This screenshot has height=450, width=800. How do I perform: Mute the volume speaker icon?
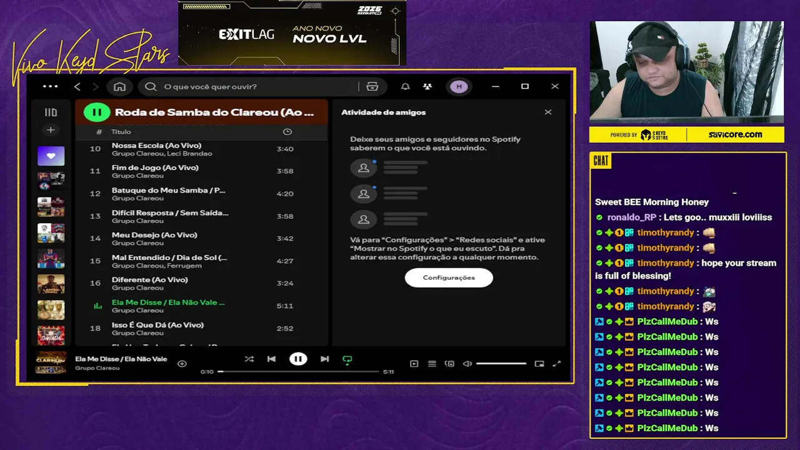[467, 364]
